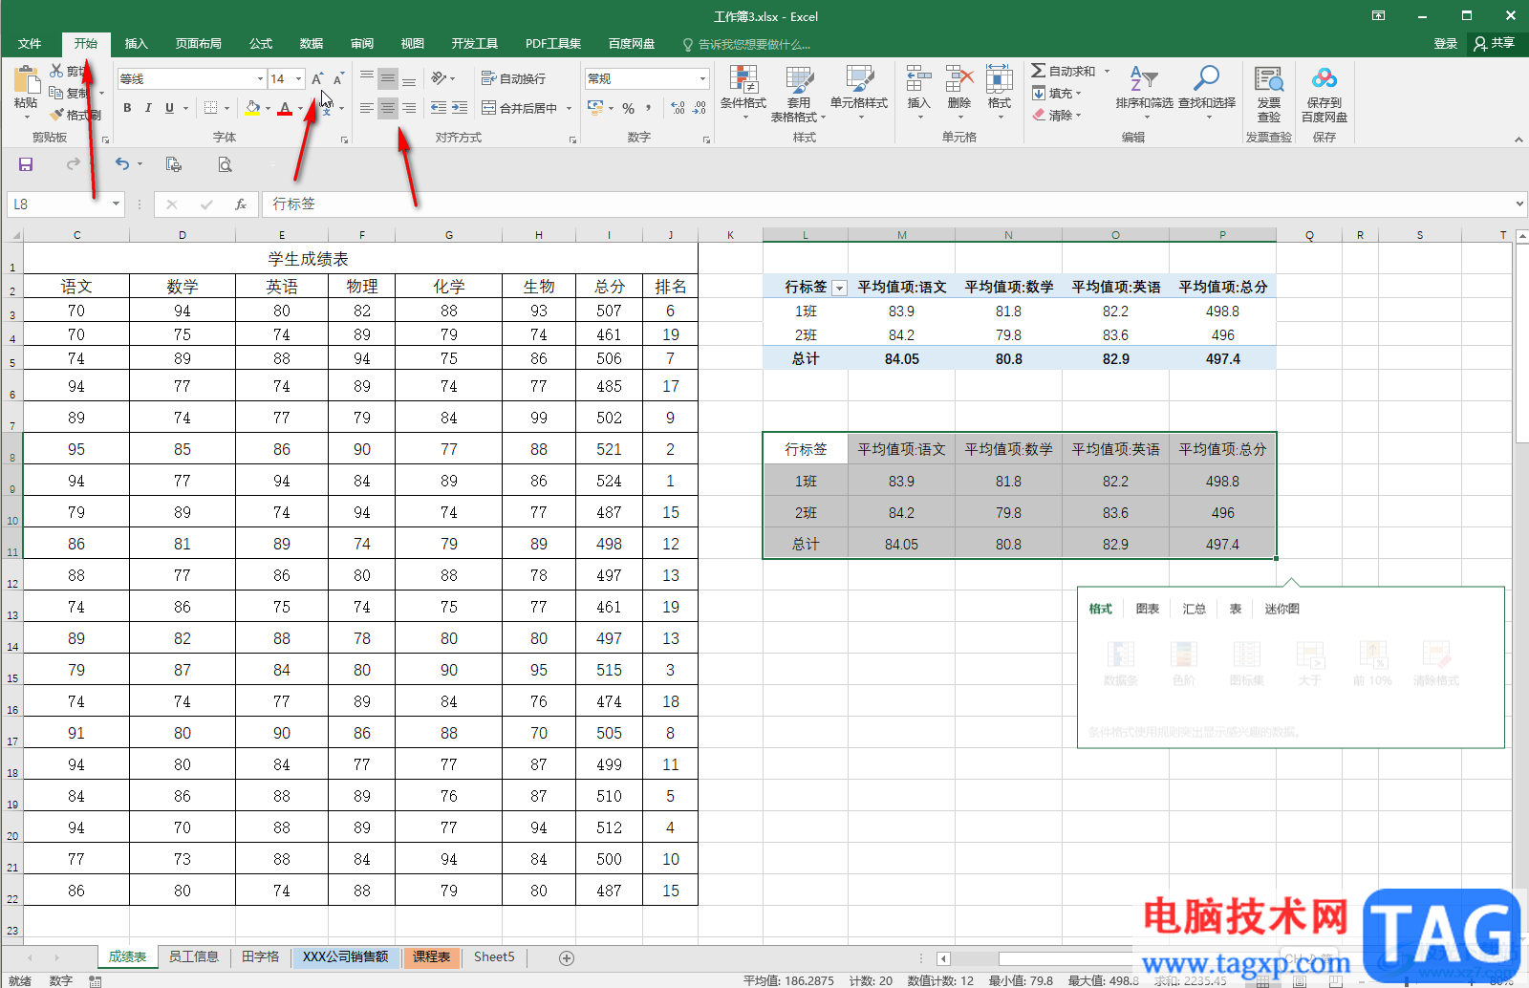Open the font size dropdown showing 14
Screen dimensions: 1529x988
[x=299, y=79]
